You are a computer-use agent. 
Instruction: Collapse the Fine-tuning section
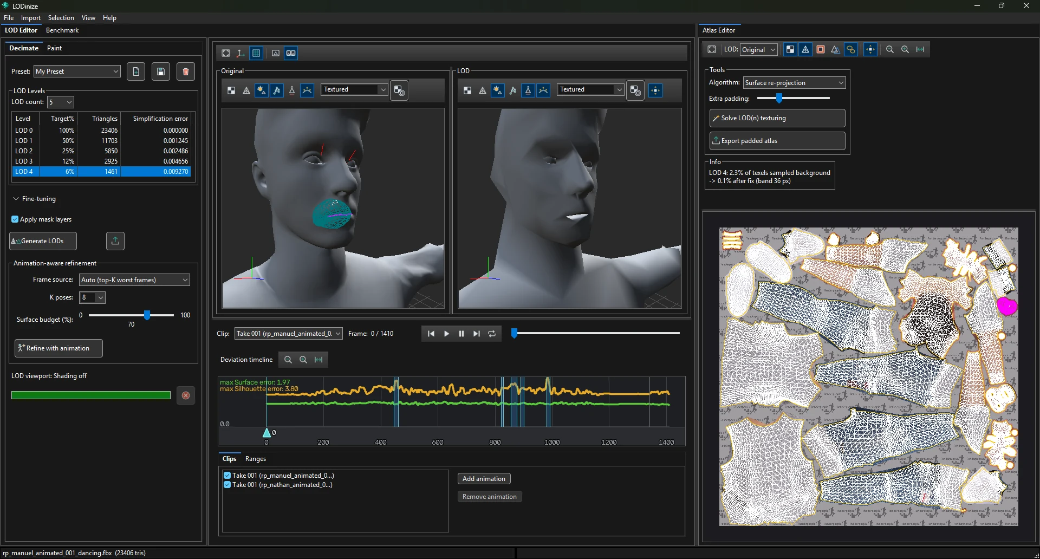[x=16, y=199]
